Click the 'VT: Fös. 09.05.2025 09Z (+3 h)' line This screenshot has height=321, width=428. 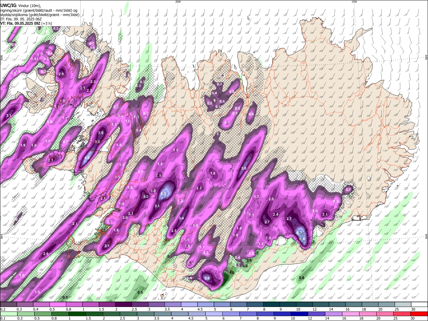pyautogui.click(x=26, y=23)
